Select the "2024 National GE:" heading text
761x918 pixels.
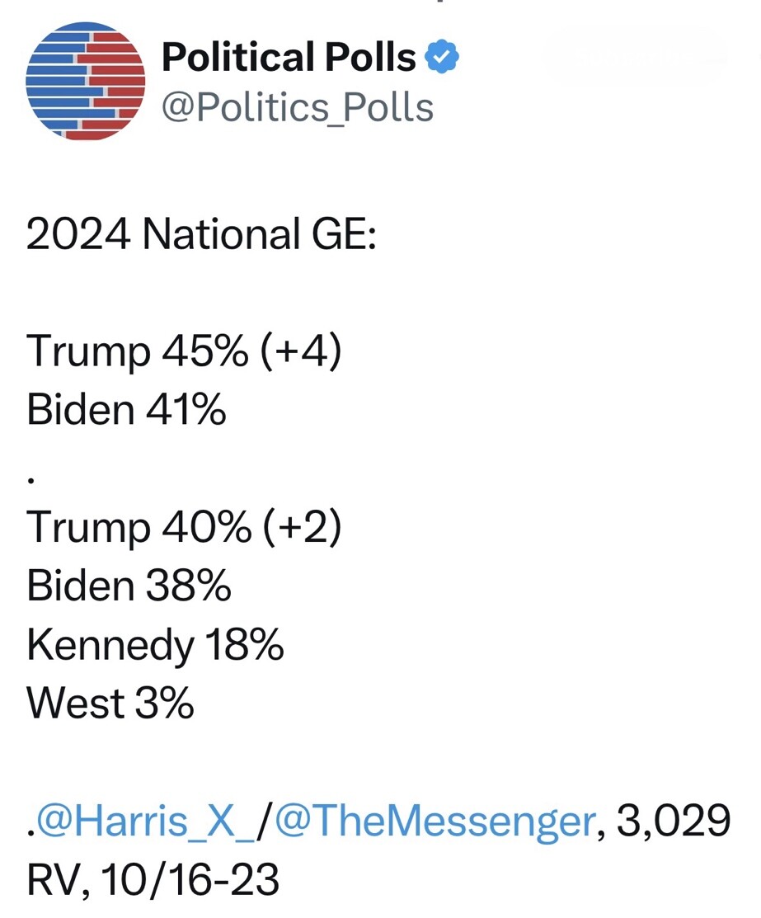click(201, 233)
